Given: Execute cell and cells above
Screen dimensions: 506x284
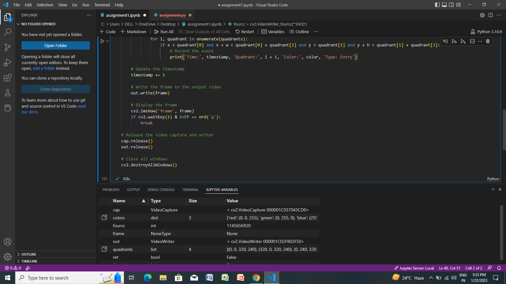Looking at the screenshot, I should (454, 41).
